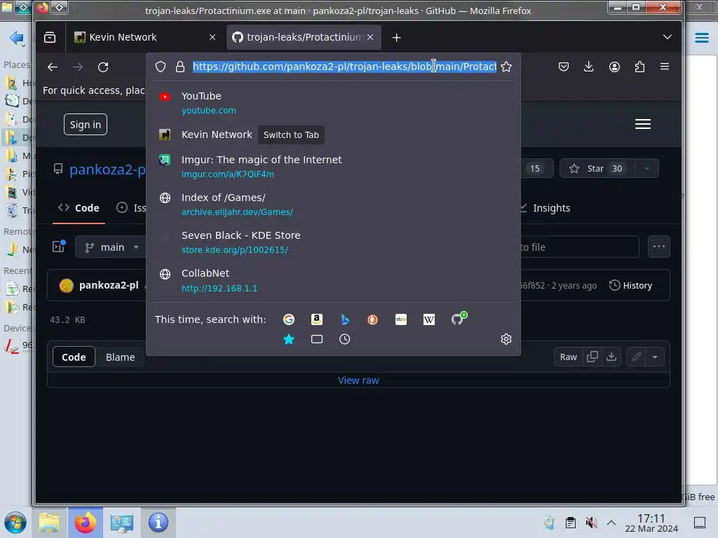718x538 pixels.
Task: Open the Firefox application menu
Action: (x=665, y=67)
